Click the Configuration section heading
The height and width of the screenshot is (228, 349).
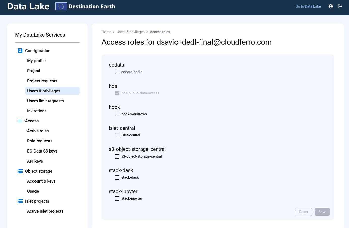coord(38,51)
